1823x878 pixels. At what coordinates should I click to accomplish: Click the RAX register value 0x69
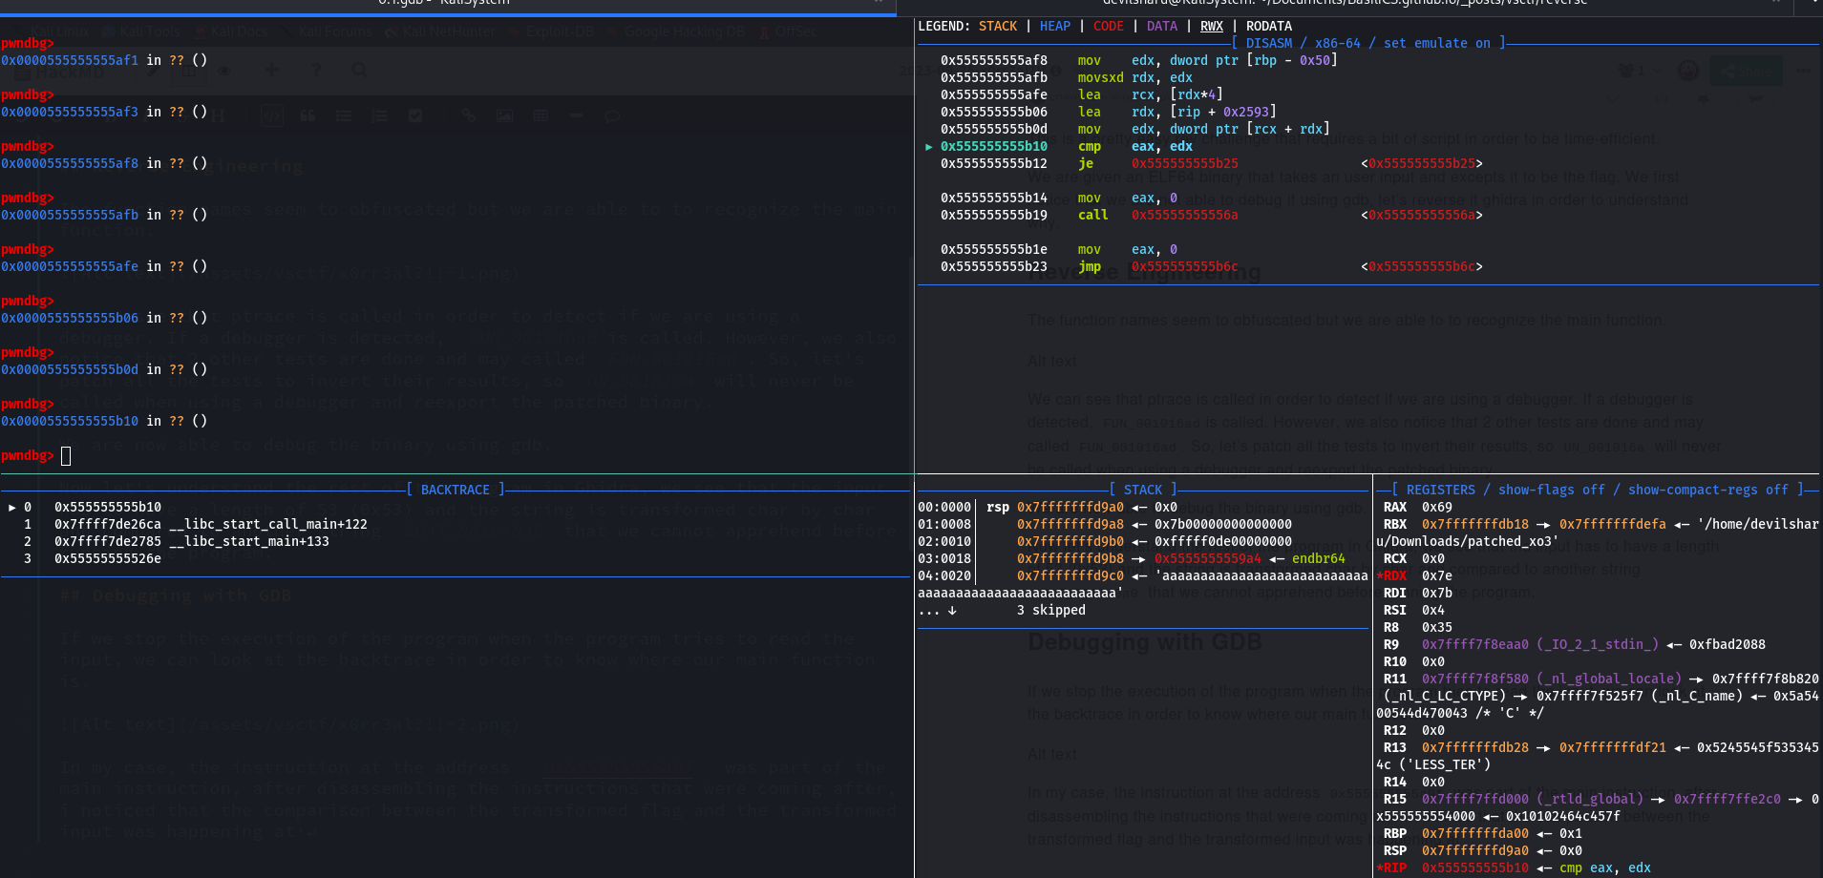(1437, 508)
